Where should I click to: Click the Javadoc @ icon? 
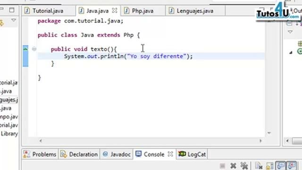[x=105, y=154]
